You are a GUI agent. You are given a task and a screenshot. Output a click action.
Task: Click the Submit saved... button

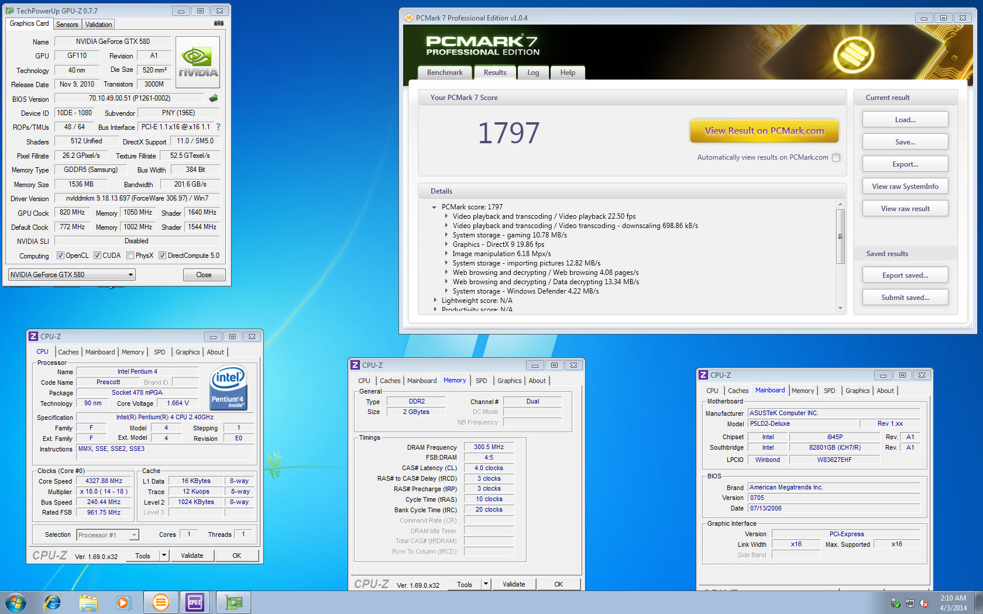(x=905, y=298)
